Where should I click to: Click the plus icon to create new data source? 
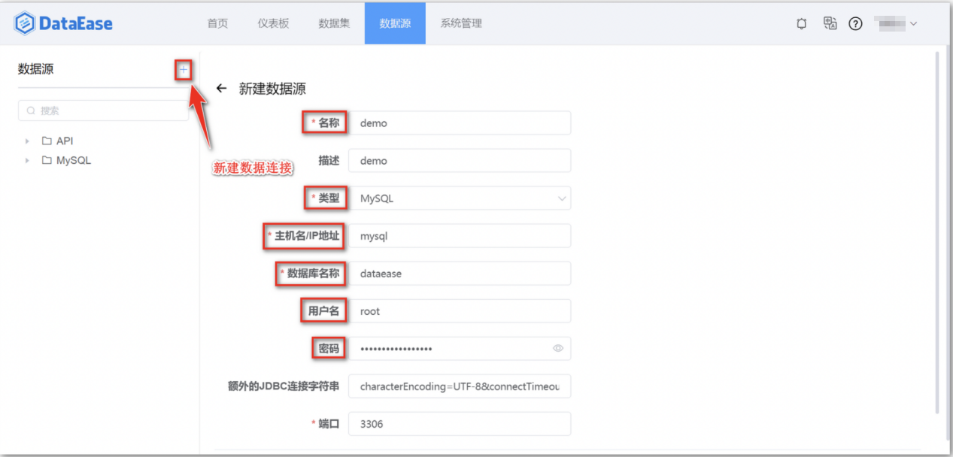point(183,69)
